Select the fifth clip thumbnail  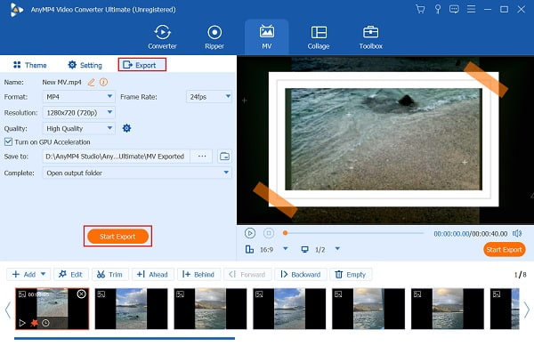pos(368,309)
